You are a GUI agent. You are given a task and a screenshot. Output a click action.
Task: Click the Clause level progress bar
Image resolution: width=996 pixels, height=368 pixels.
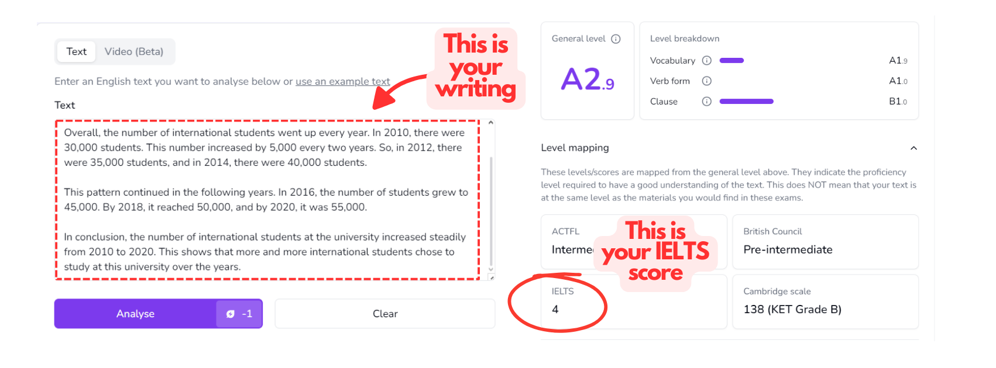click(x=746, y=101)
